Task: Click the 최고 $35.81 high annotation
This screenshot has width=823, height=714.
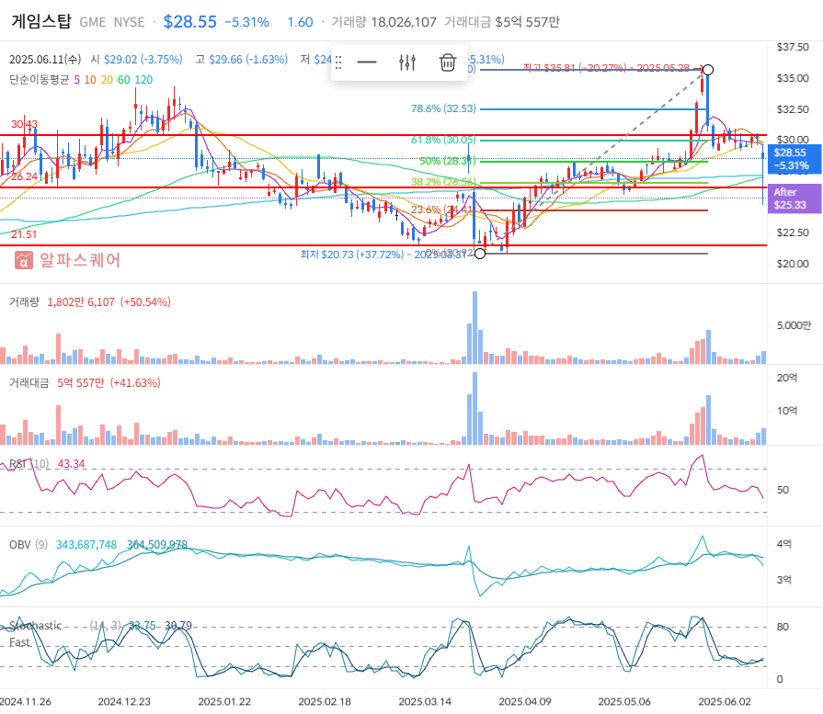Action: tap(606, 68)
